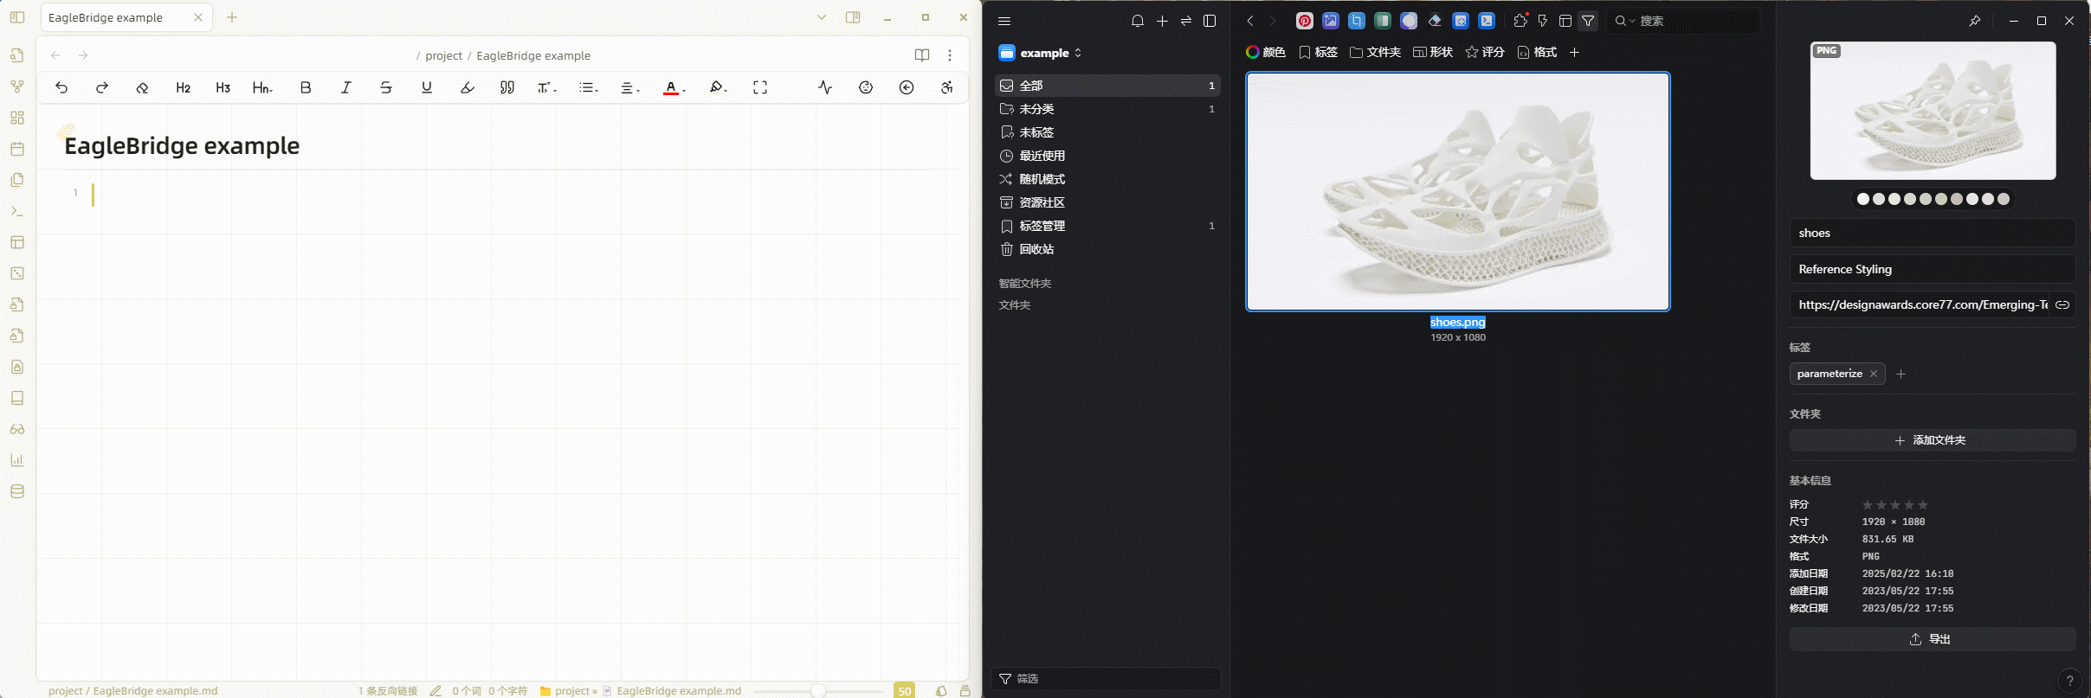Launch the eraser plugin icon
This screenshot has height=698, width=2091.
pos(1435,21)
